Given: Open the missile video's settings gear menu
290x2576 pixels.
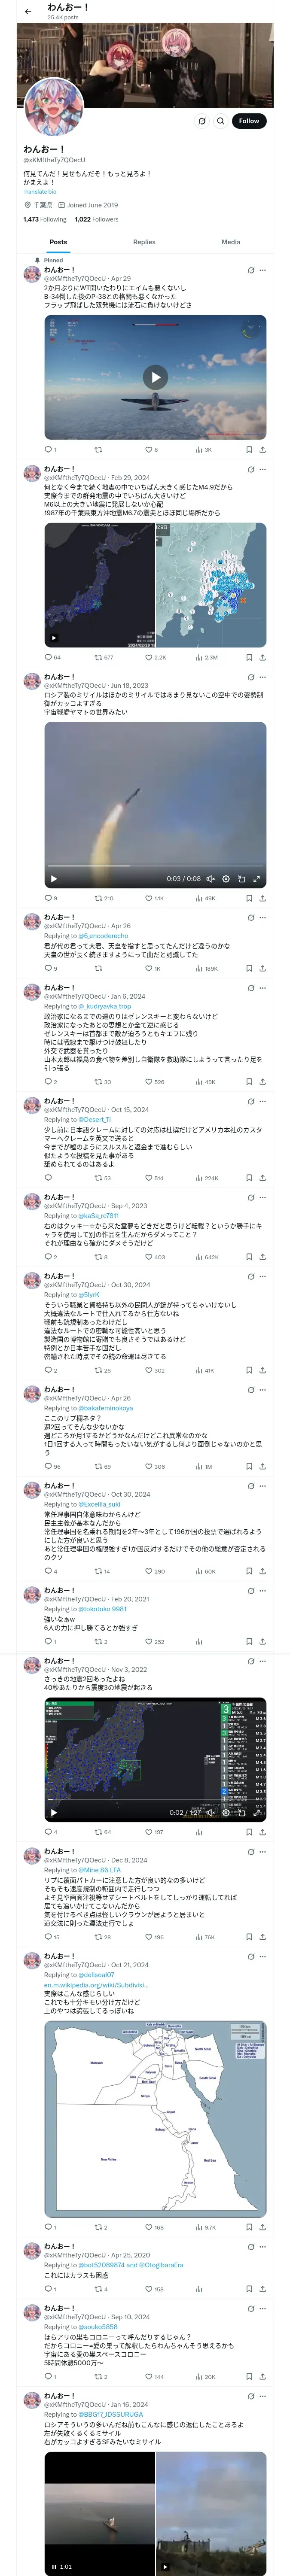Looking at the screenshot, I should (x=226, y=879).
